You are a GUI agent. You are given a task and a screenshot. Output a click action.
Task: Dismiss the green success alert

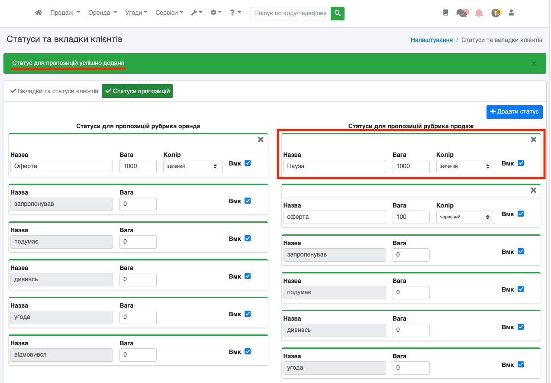pyautogui.click(x=534, y=64)
